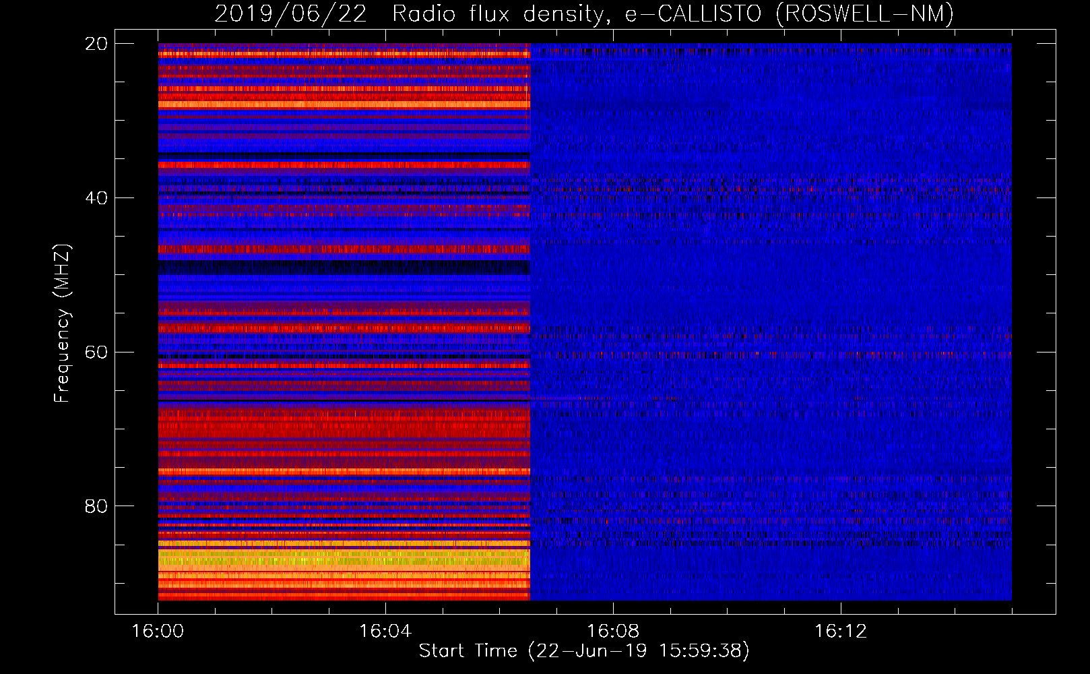Click the 16:04 time axis label
Viewport: 1090px width, 674px height.
(x=385, y=632)
